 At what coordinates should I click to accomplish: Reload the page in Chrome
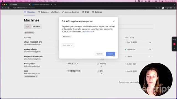point(8,8)
